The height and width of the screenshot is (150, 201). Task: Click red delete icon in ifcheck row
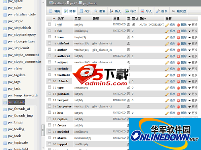[178, 82]
